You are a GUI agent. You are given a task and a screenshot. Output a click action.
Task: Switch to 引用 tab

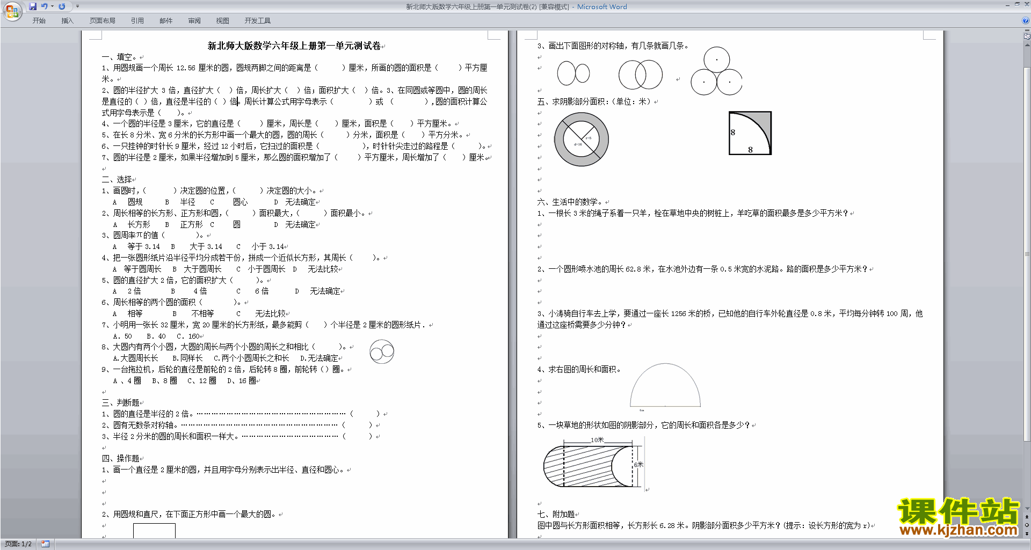pyautogui.click(x=137, y=21)
